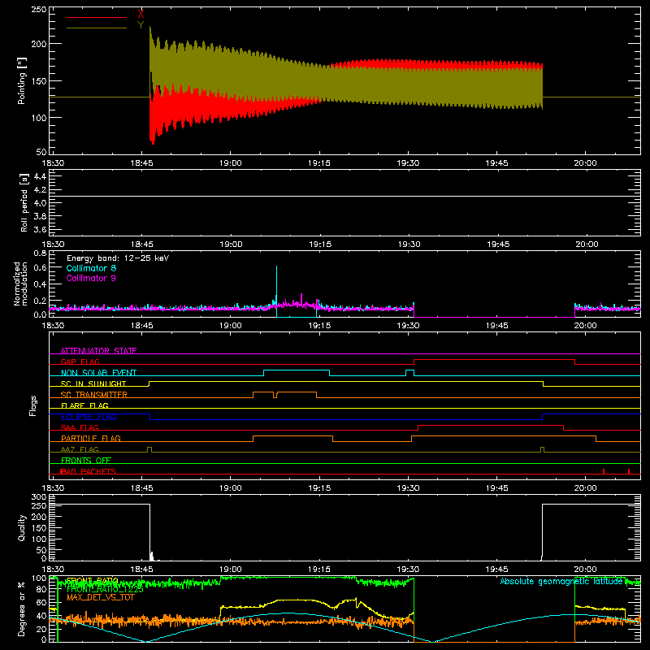Image resolution: width=650 pixels, height=650 pixels.
Task: Click the 250 value on Pointing axis
Action: (38, 9)
